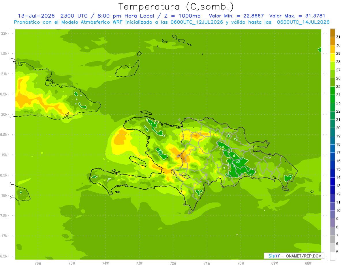Click the "8.5N" latitude tick label

coord(4,175)
